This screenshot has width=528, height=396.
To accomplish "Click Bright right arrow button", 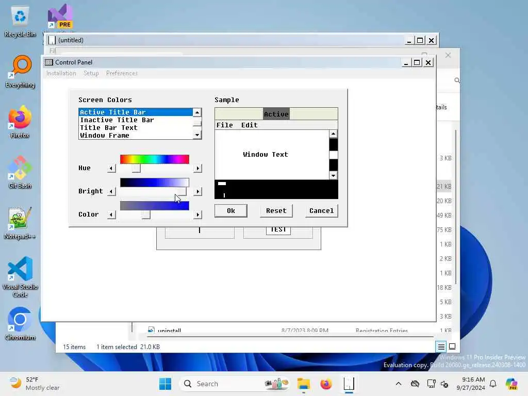I will click(x=197, y=191).
